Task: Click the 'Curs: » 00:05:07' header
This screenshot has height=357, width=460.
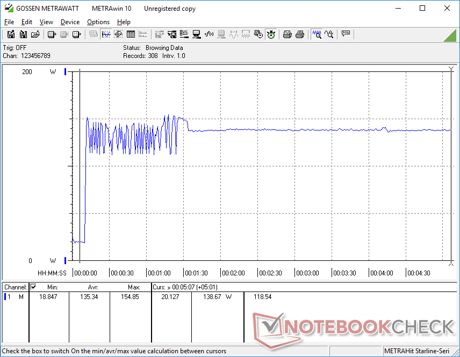Action: (x=185, y=287)
